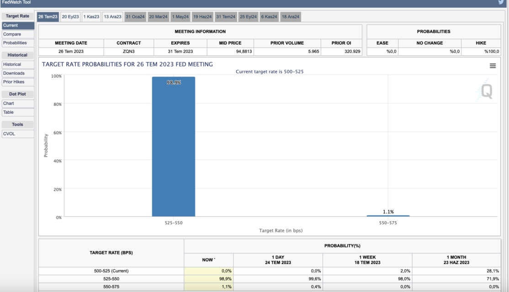Click the ZQN3 contract value
Image resolution: width=509 pixels, height=292 pixels.
129,52
